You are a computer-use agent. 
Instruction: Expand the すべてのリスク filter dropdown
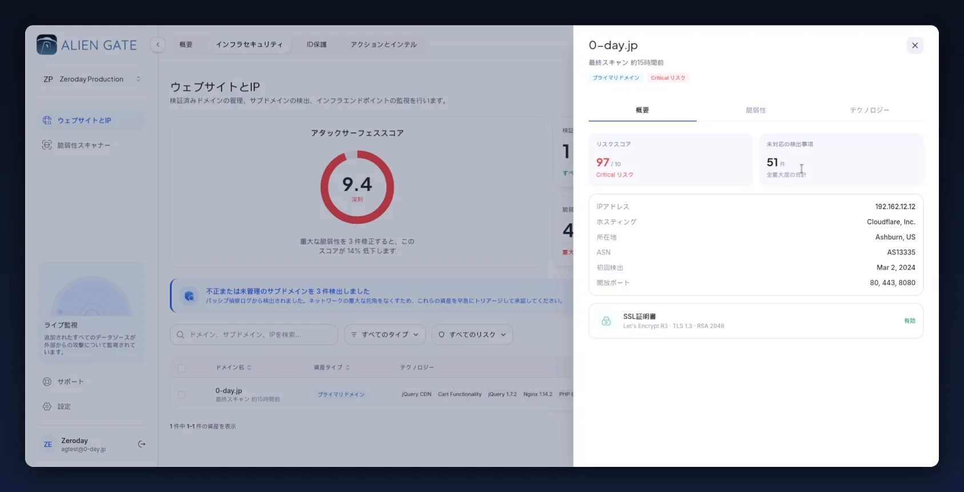tap(472, 334)
